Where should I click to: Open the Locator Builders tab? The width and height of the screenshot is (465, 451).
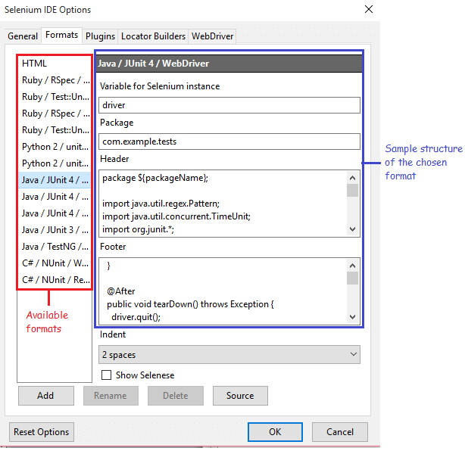point(153,36)
